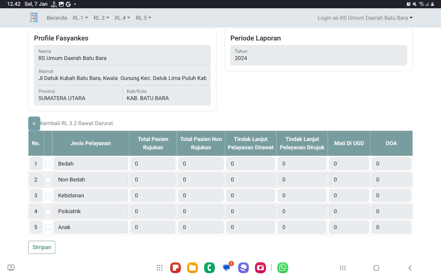
Task: Tap the home navigation button
Action: click(x=376, y=268)
